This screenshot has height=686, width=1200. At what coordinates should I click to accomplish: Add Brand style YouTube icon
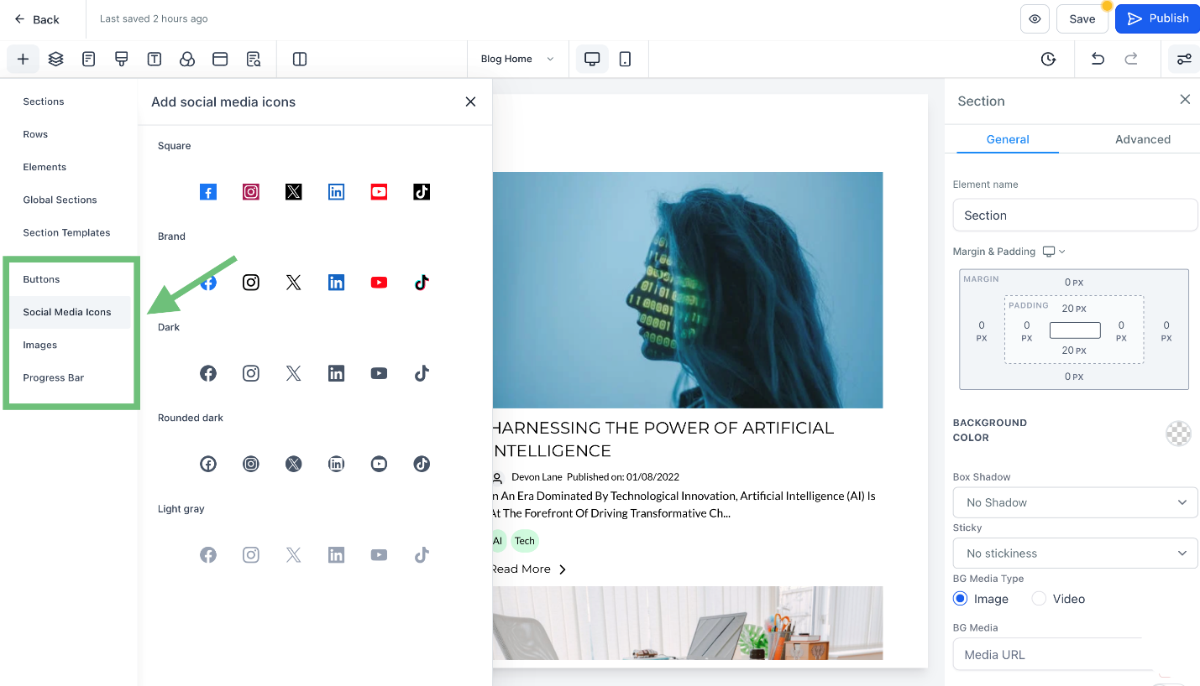click(379, 283)
